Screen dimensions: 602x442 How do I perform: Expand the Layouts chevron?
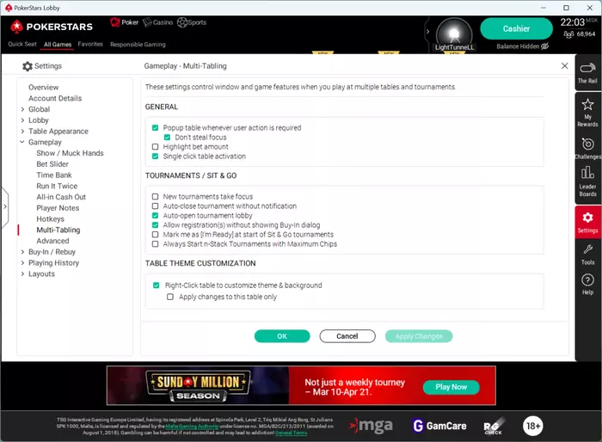pyautogui.click(x=22, y=273)
